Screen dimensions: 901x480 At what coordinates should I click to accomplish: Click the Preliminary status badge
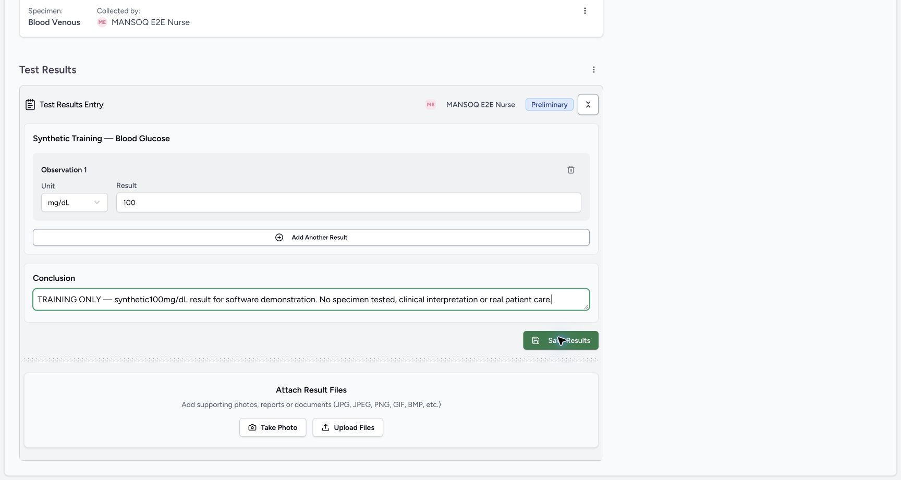point(550,105)
